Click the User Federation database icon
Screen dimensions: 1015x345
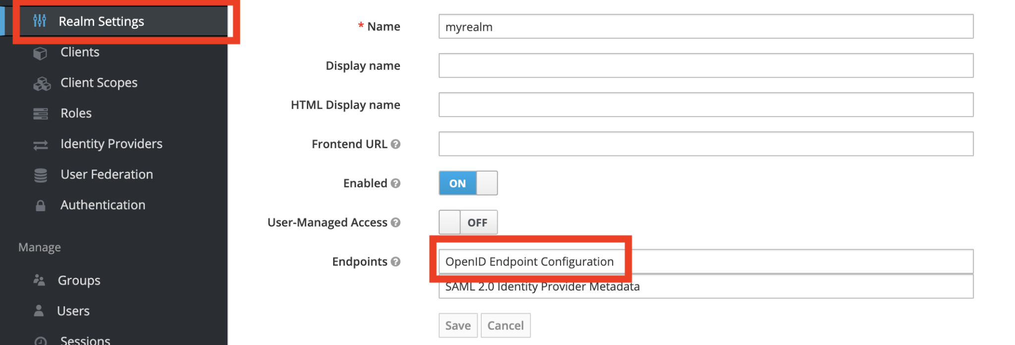[x=41, y=175]
